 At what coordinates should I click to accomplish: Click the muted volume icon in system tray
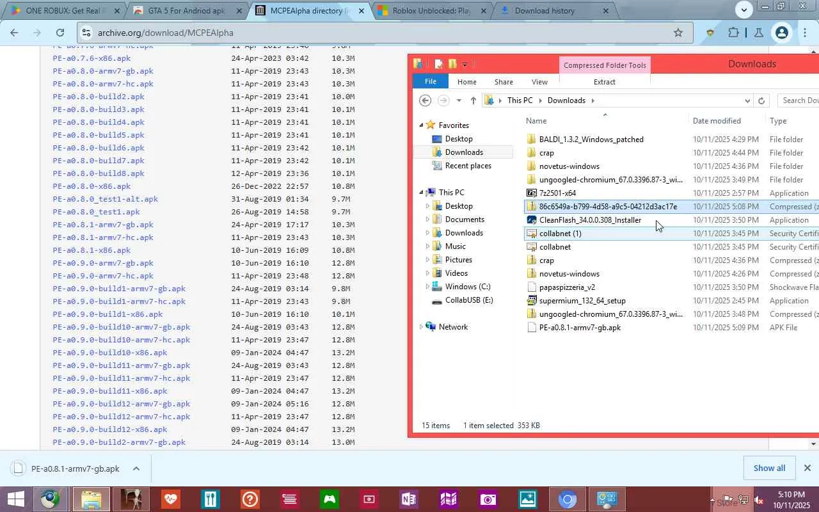[x=759, y=500]
